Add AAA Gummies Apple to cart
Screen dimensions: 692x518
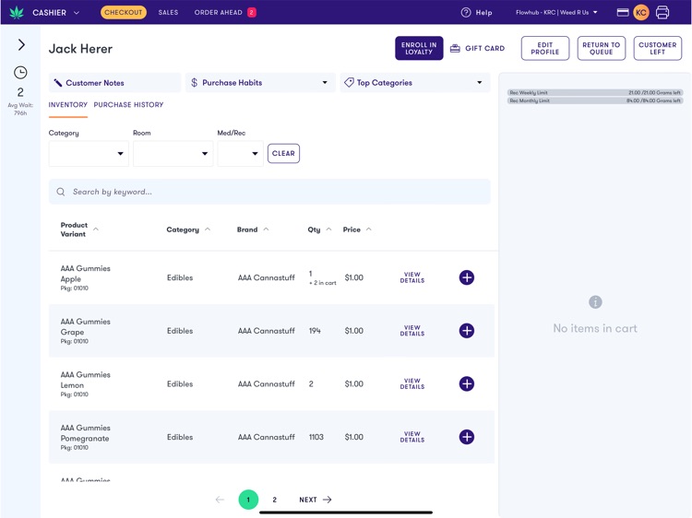(467, 277)
